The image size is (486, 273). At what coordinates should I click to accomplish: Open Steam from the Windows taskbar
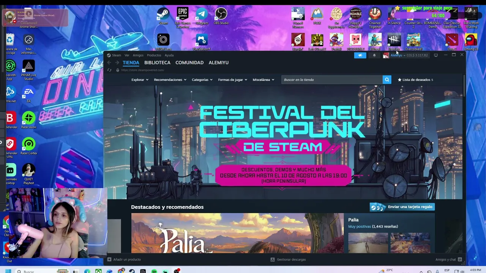(x=132, y=271)
